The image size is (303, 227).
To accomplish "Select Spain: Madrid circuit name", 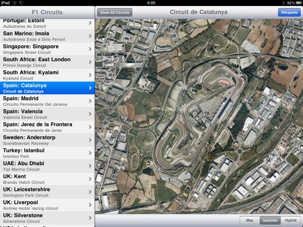I will tap(21, 98).
